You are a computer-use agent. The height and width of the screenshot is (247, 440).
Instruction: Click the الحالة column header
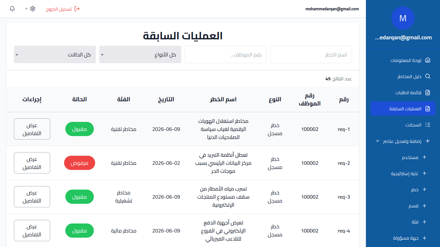pyautogui.click(x=80, y=99)
